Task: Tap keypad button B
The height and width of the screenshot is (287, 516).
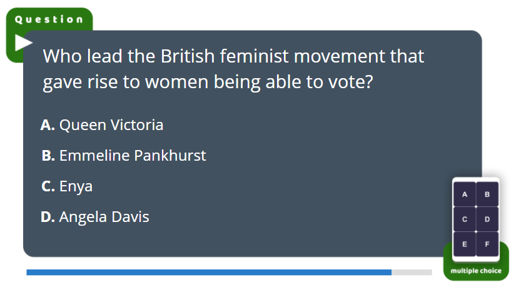Action: point(487,194)
